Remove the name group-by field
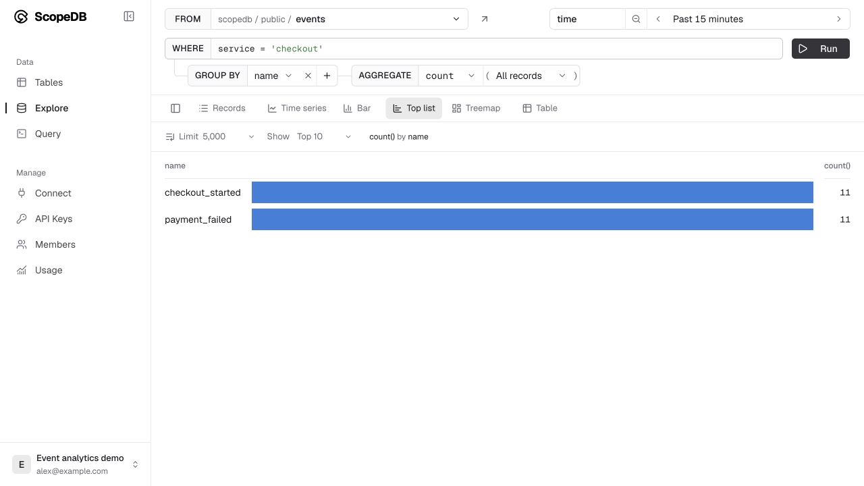Screen dimensions: 864x486 308,76
